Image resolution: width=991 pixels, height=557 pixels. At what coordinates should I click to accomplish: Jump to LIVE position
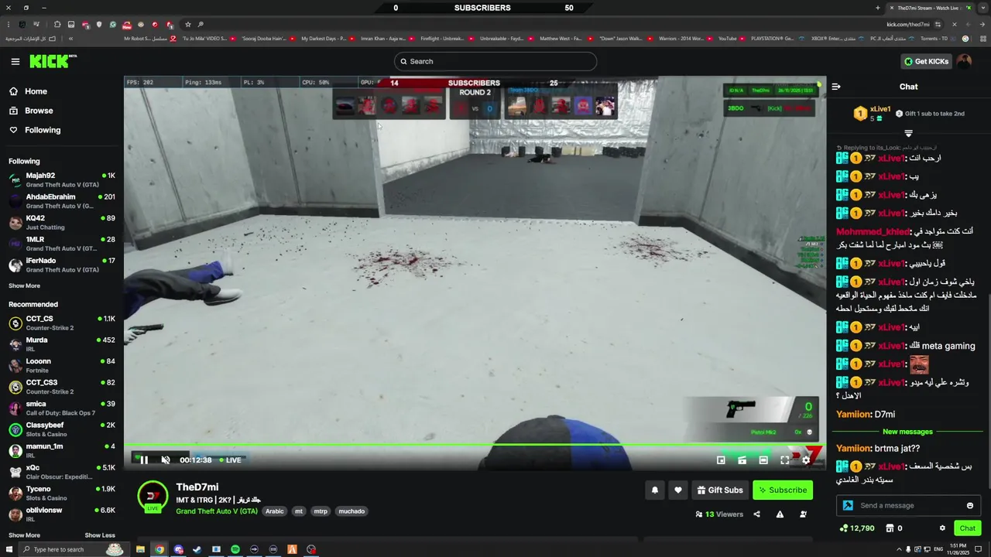230,460
